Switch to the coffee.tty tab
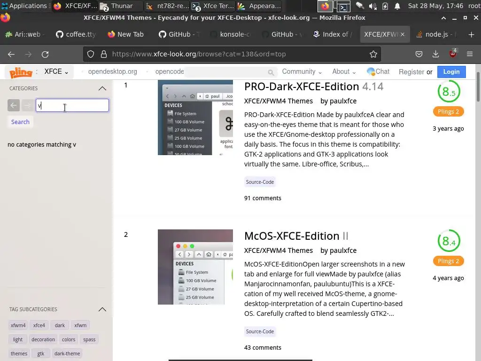 [x=76, y=34]
